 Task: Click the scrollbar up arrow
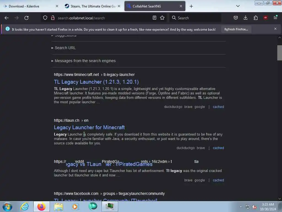tap(280, 38)
